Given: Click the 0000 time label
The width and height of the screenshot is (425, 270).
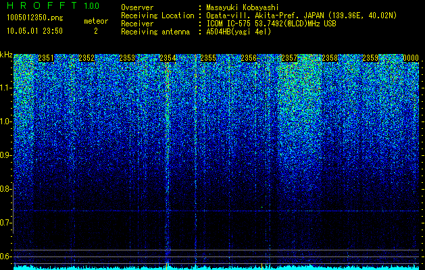Looking at the screenshot, I should 411,58.
